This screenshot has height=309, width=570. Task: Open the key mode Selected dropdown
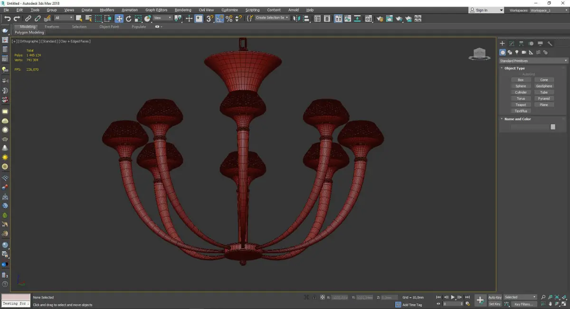point(520,297)
